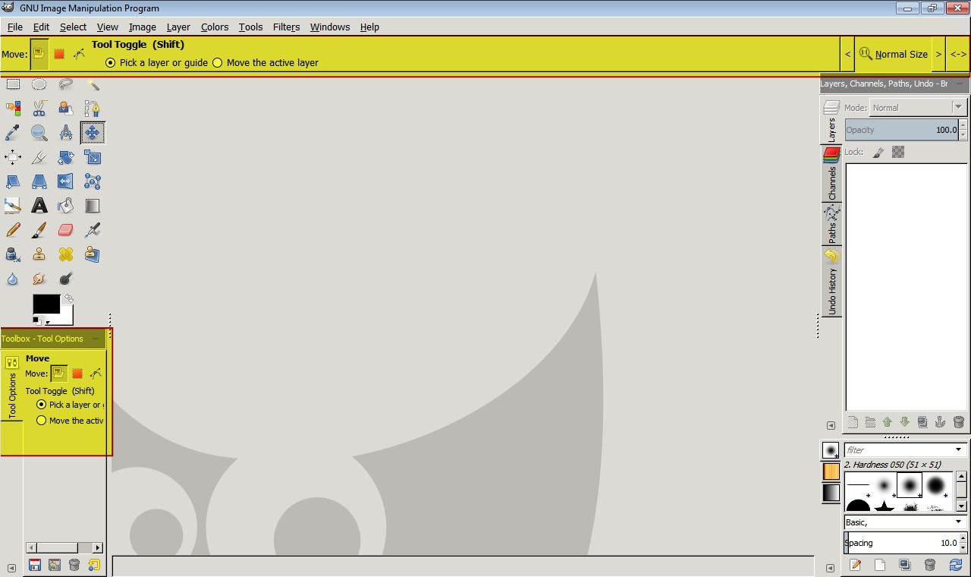Increase the Spacing stepper value

tap(963, 538)
